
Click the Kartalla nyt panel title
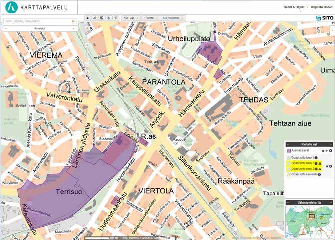click(x=309, y=144)
